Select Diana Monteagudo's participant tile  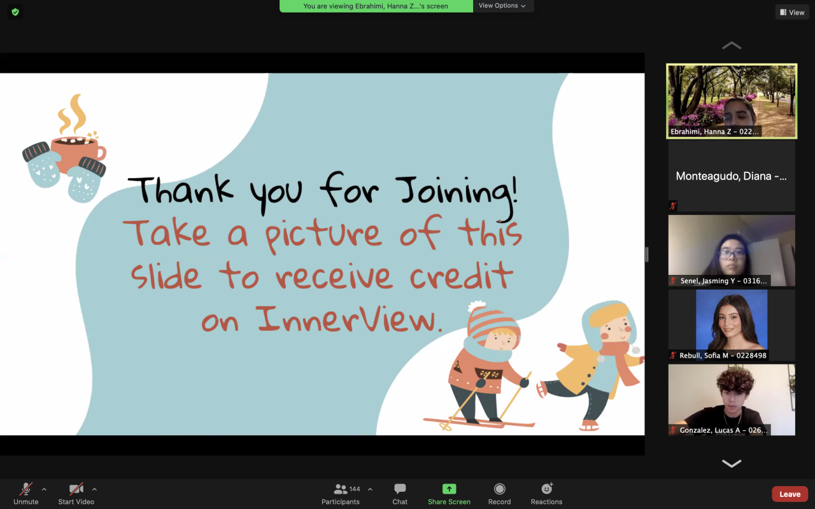click(732, 176)
